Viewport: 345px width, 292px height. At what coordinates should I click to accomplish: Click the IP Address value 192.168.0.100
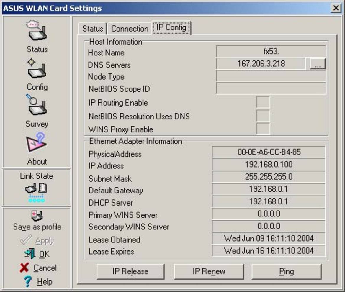[269, 165]
